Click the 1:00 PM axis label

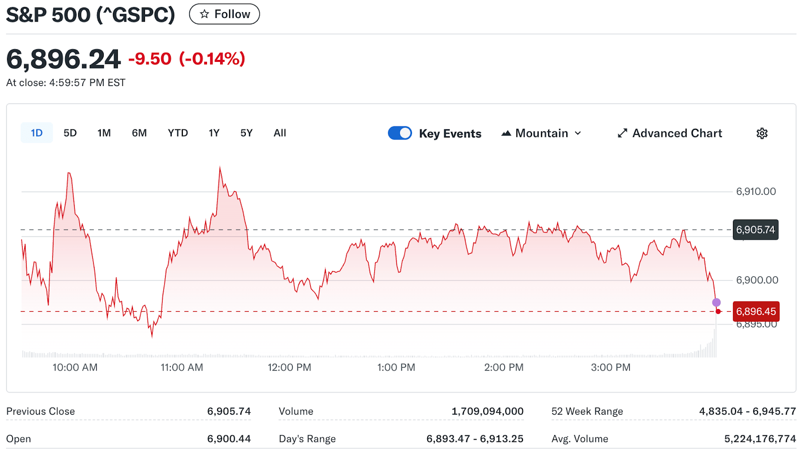click(396, 367)
